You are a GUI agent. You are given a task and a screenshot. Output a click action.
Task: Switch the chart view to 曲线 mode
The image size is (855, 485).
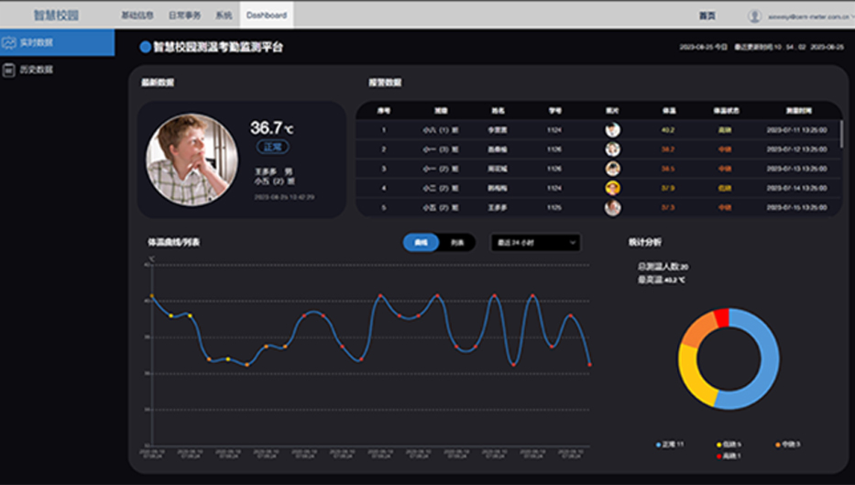pos(422,243)
